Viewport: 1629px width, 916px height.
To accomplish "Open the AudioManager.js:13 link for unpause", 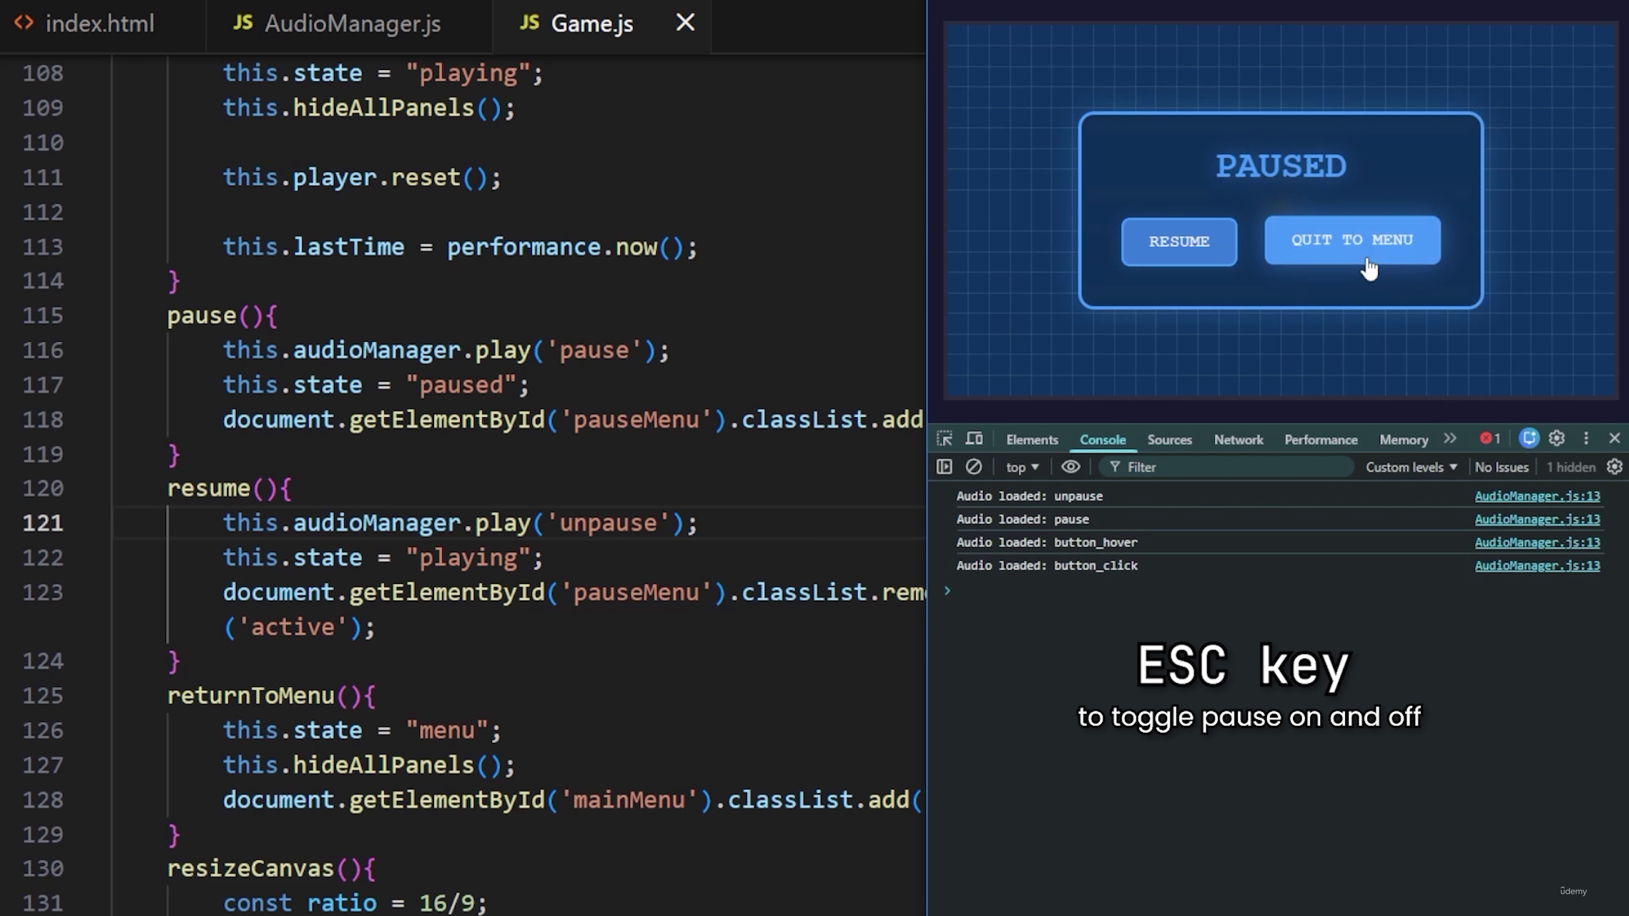I will 1537,496.
